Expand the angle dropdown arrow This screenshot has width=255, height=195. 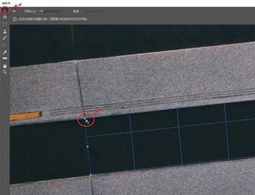point(104,11)
